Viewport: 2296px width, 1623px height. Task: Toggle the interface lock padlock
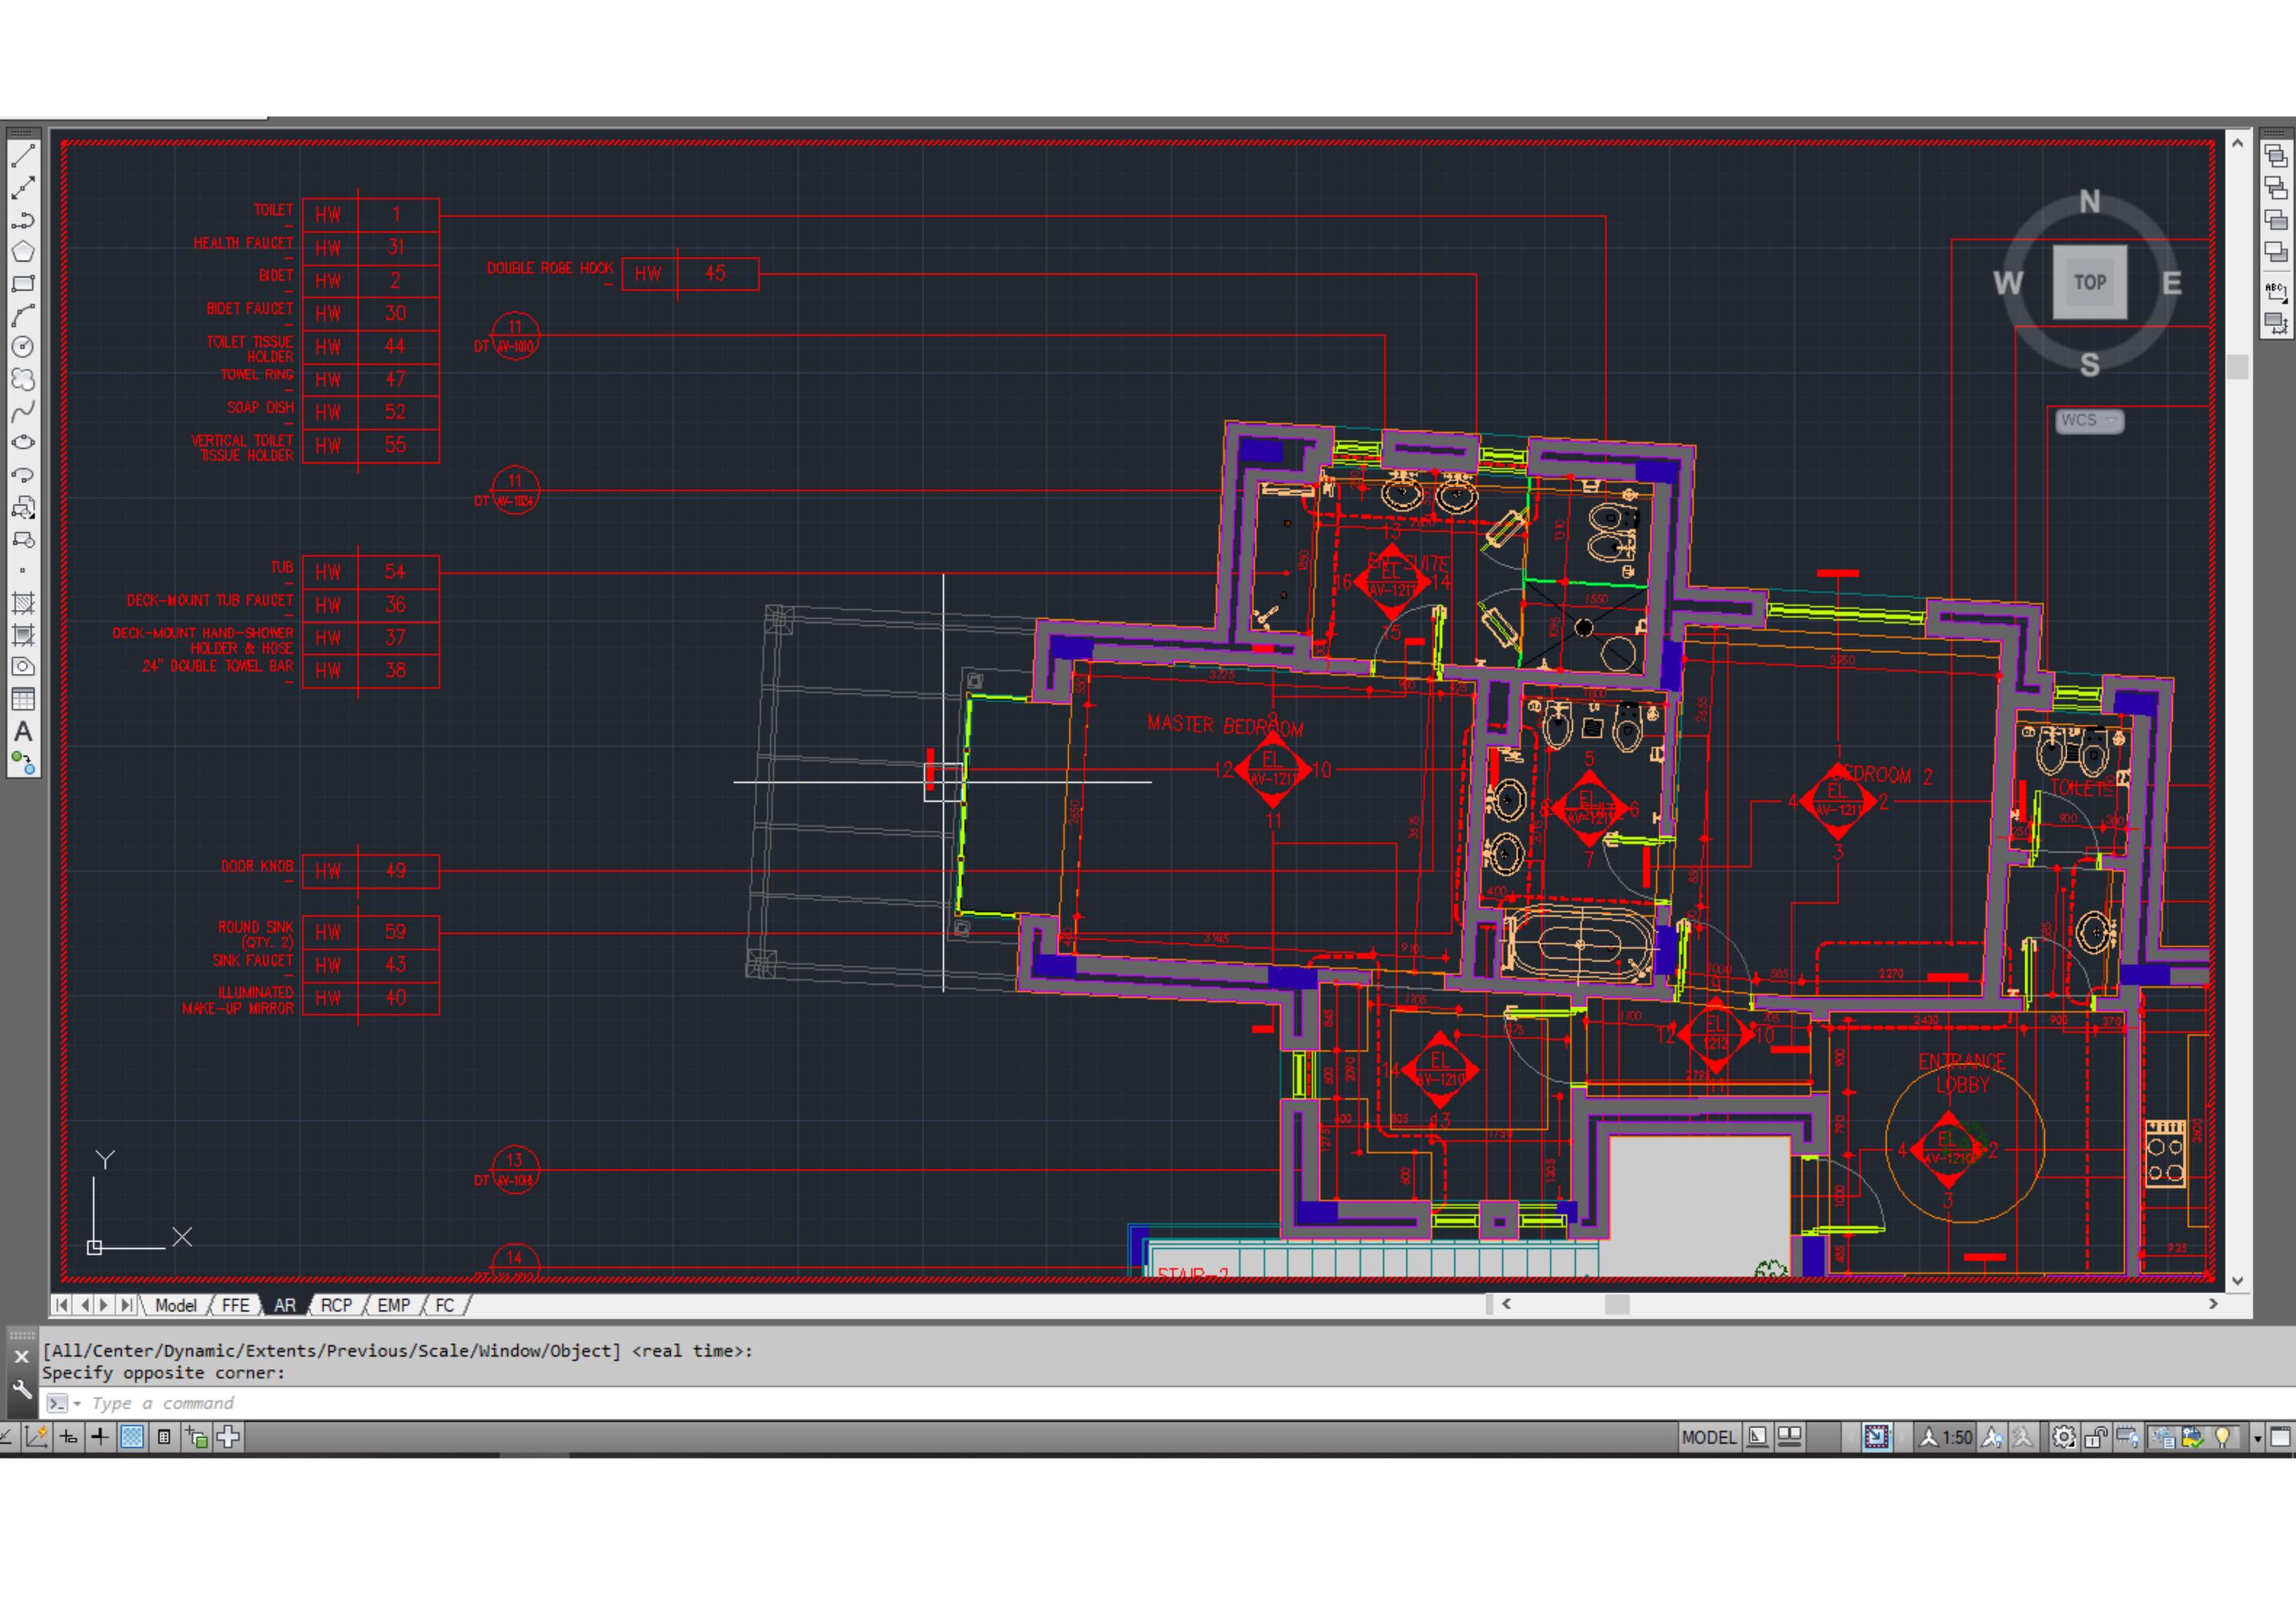(x=2096, y=1437)
